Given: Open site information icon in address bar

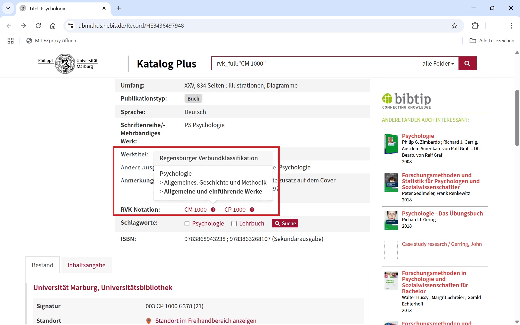Looking at the screenshot, I should [x=70, y=26].
